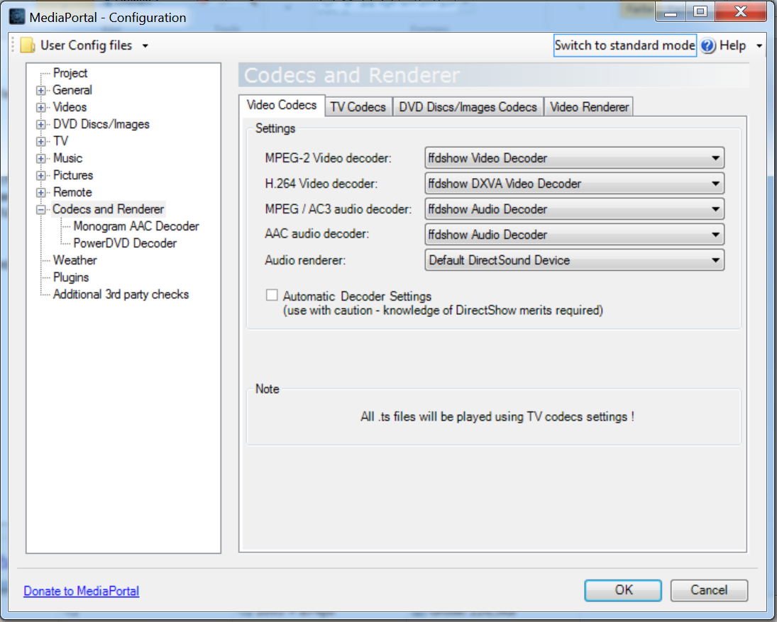Click the MediaPortal app icon in title bar

(17, 16)
